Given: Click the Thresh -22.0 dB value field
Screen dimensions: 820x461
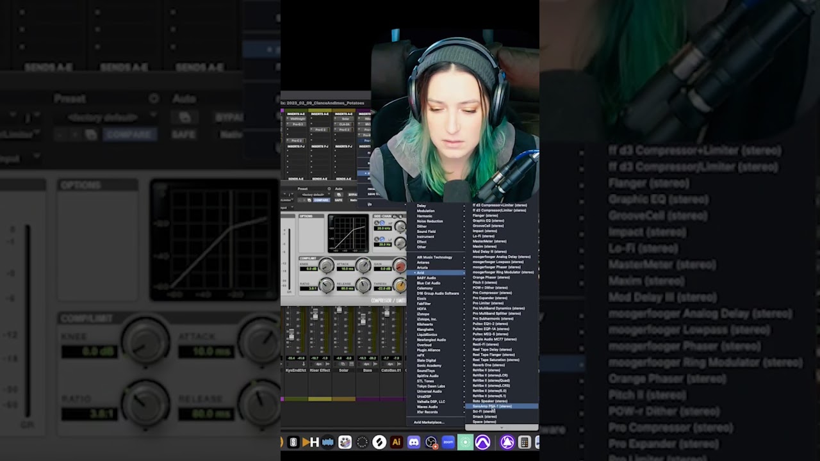Looking at the screenshot, I should pyautogui.click(x=382, y=289).
